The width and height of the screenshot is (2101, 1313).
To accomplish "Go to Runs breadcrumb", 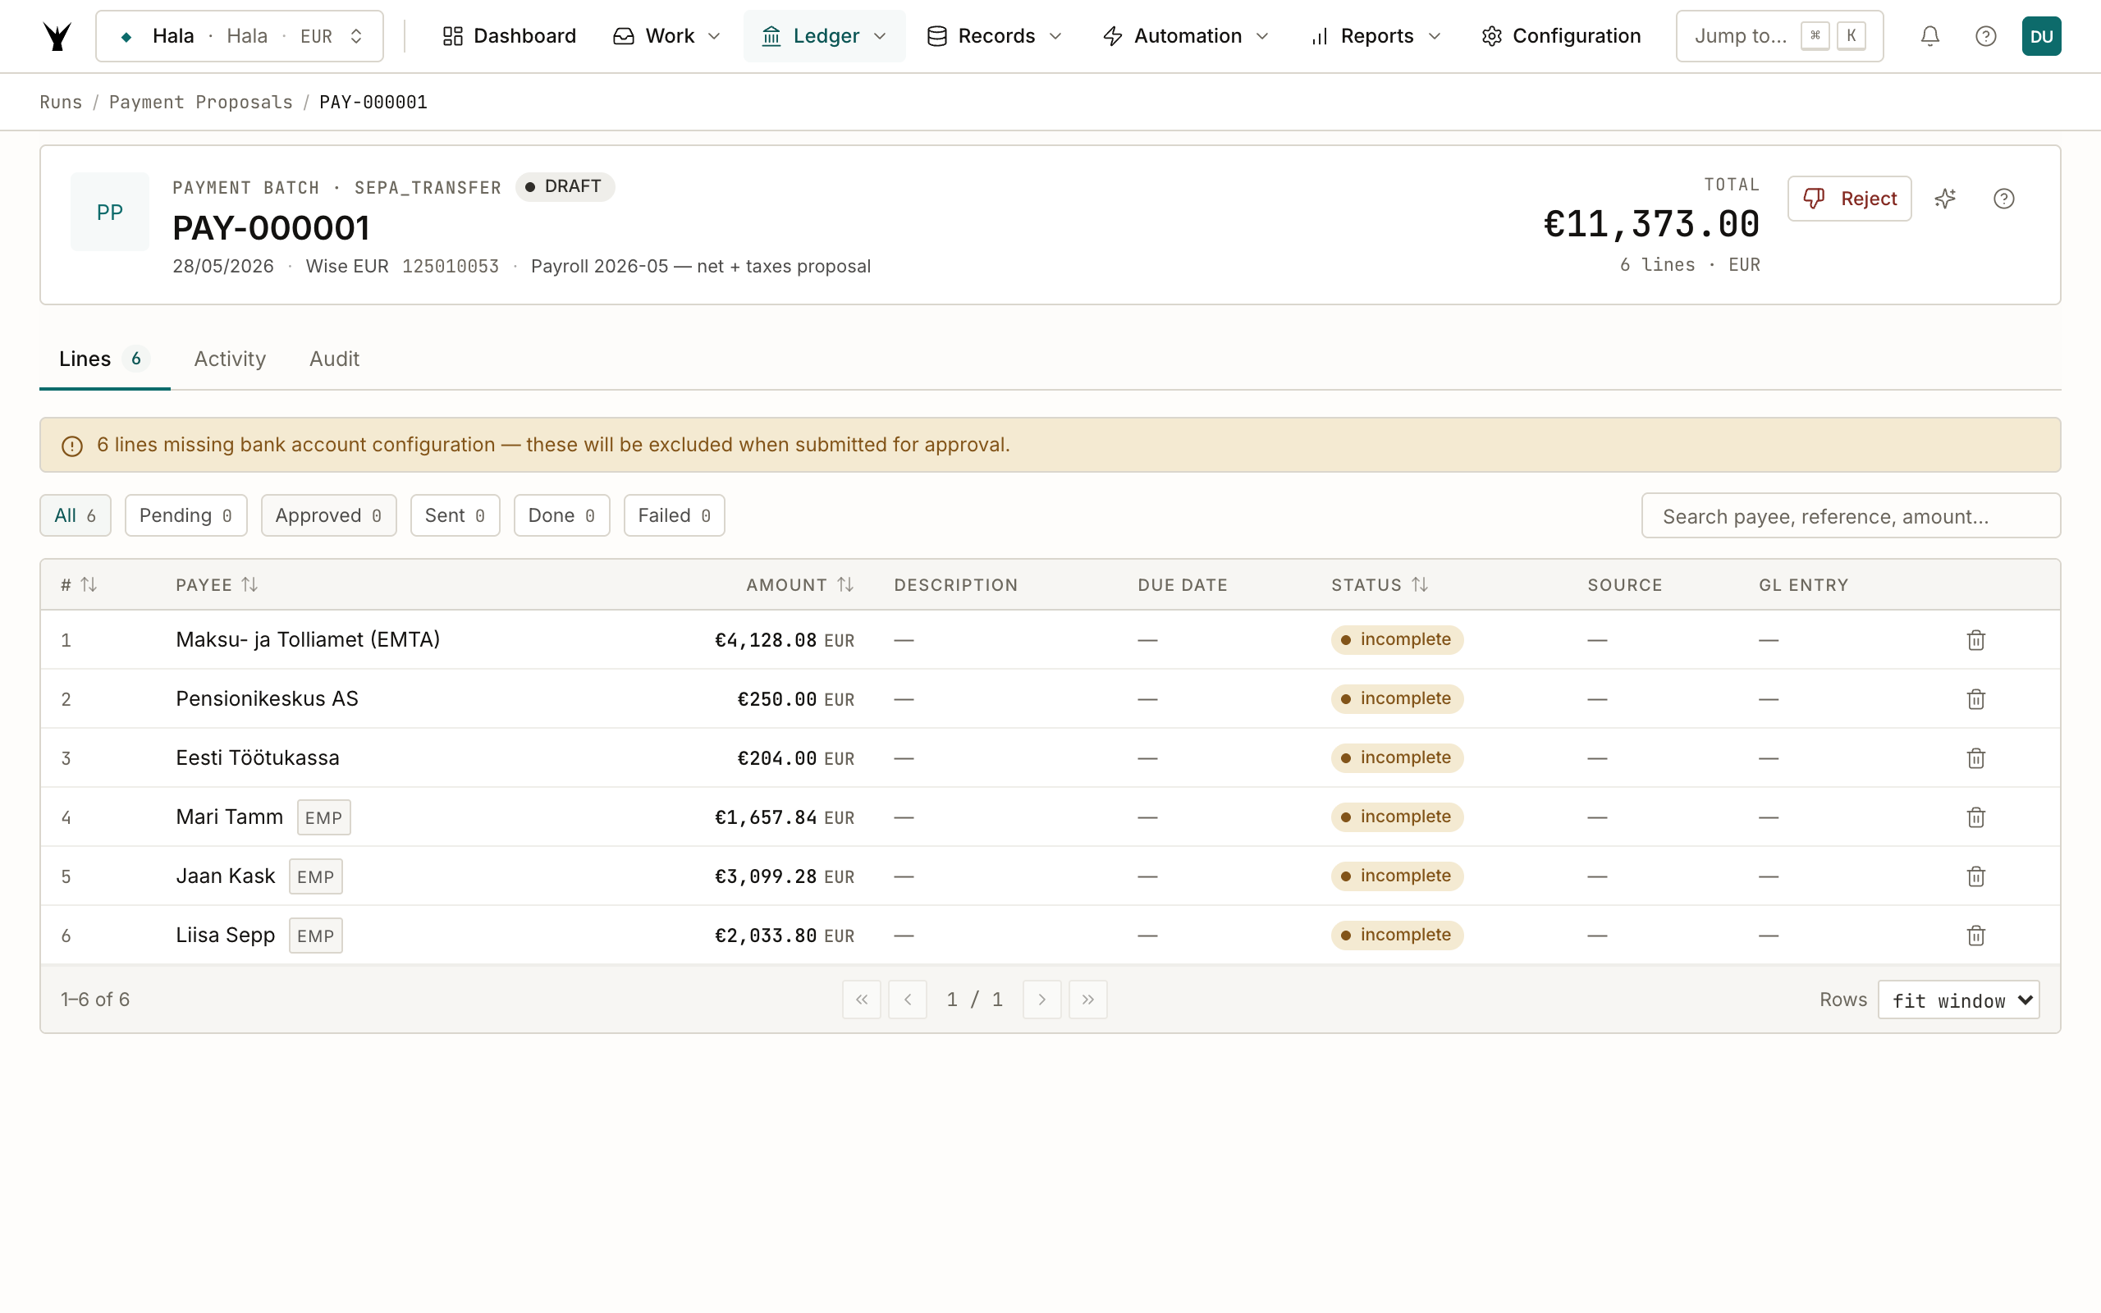I will [x=61, y=103].
